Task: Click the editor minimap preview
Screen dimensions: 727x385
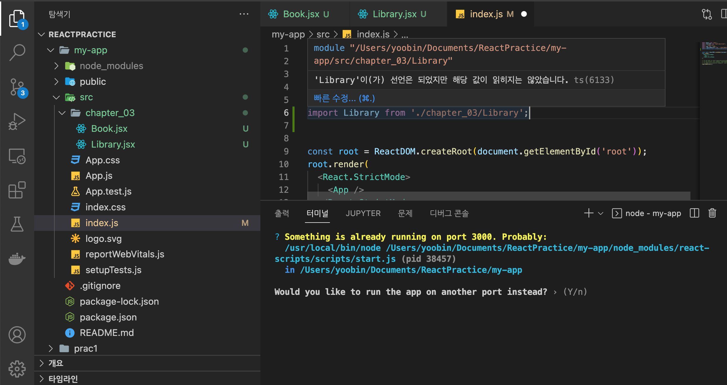Action: coord(713,54)
